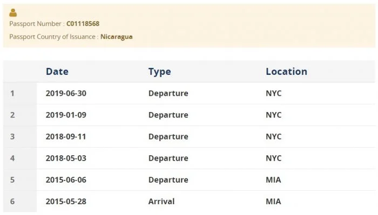Viewport: 378px width, 215px height.
Task: Click the 2015-05-28 date entry
Action: [66, 202]
